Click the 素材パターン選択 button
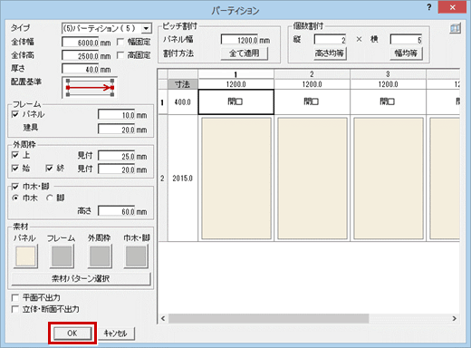This screenshot has width=471, height=348. 81,278
